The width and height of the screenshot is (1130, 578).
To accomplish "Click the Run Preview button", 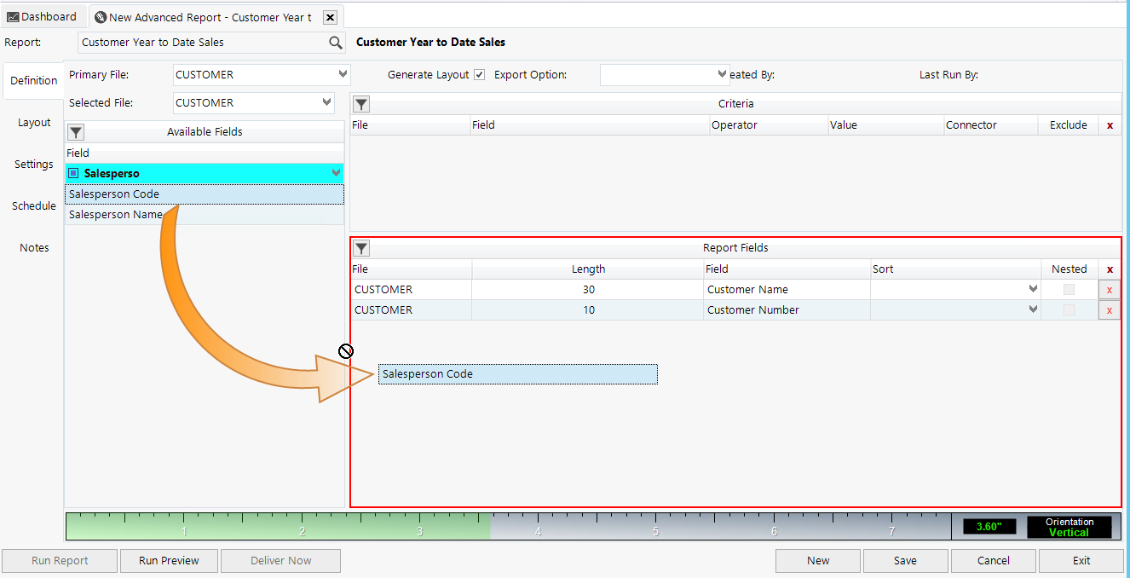I will 169,560.
